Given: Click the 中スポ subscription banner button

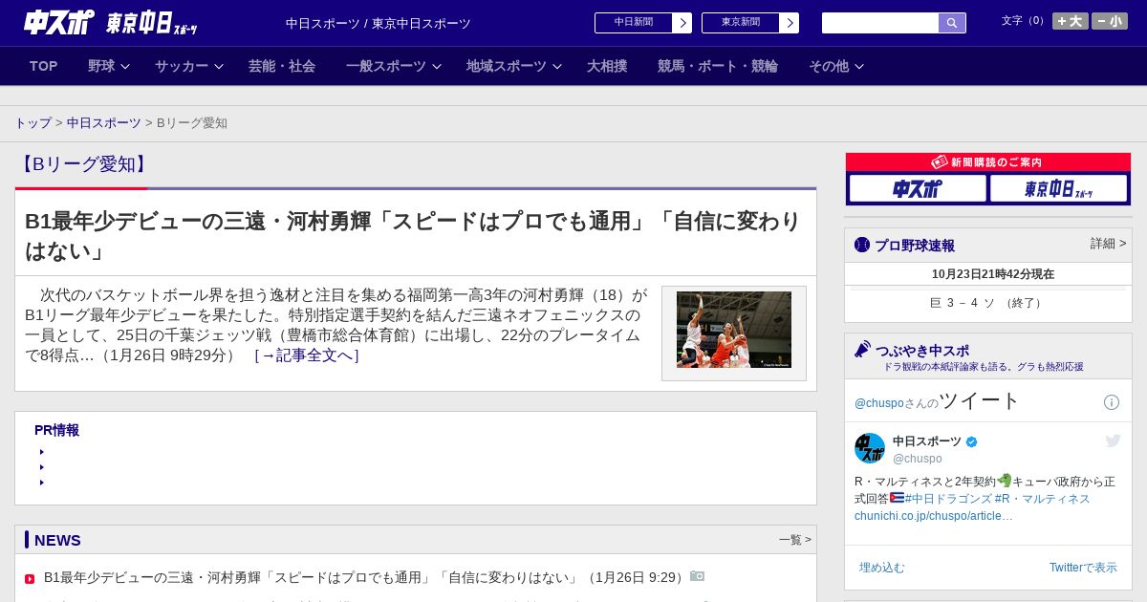Looking at the screenshot, I should (918, 188).
